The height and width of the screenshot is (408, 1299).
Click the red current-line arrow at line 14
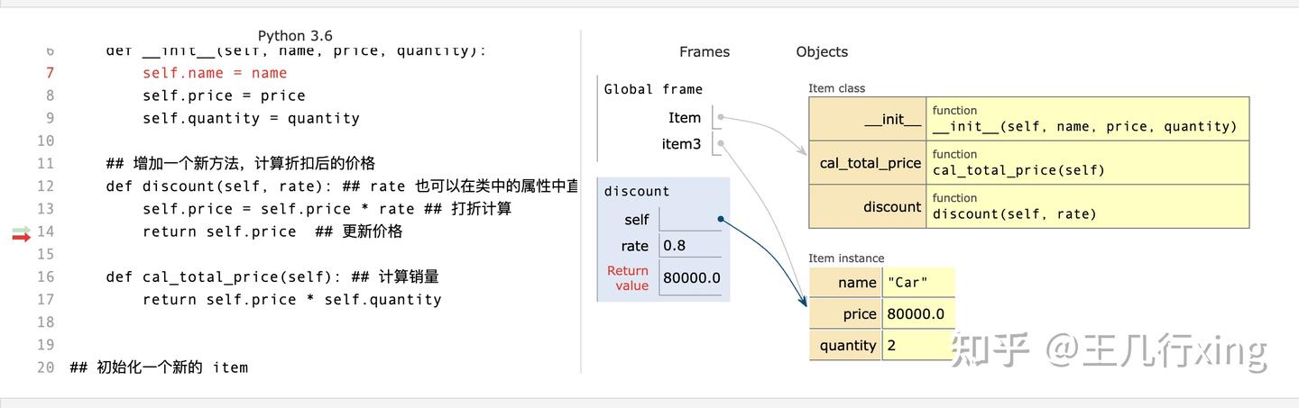coord(22,237)
